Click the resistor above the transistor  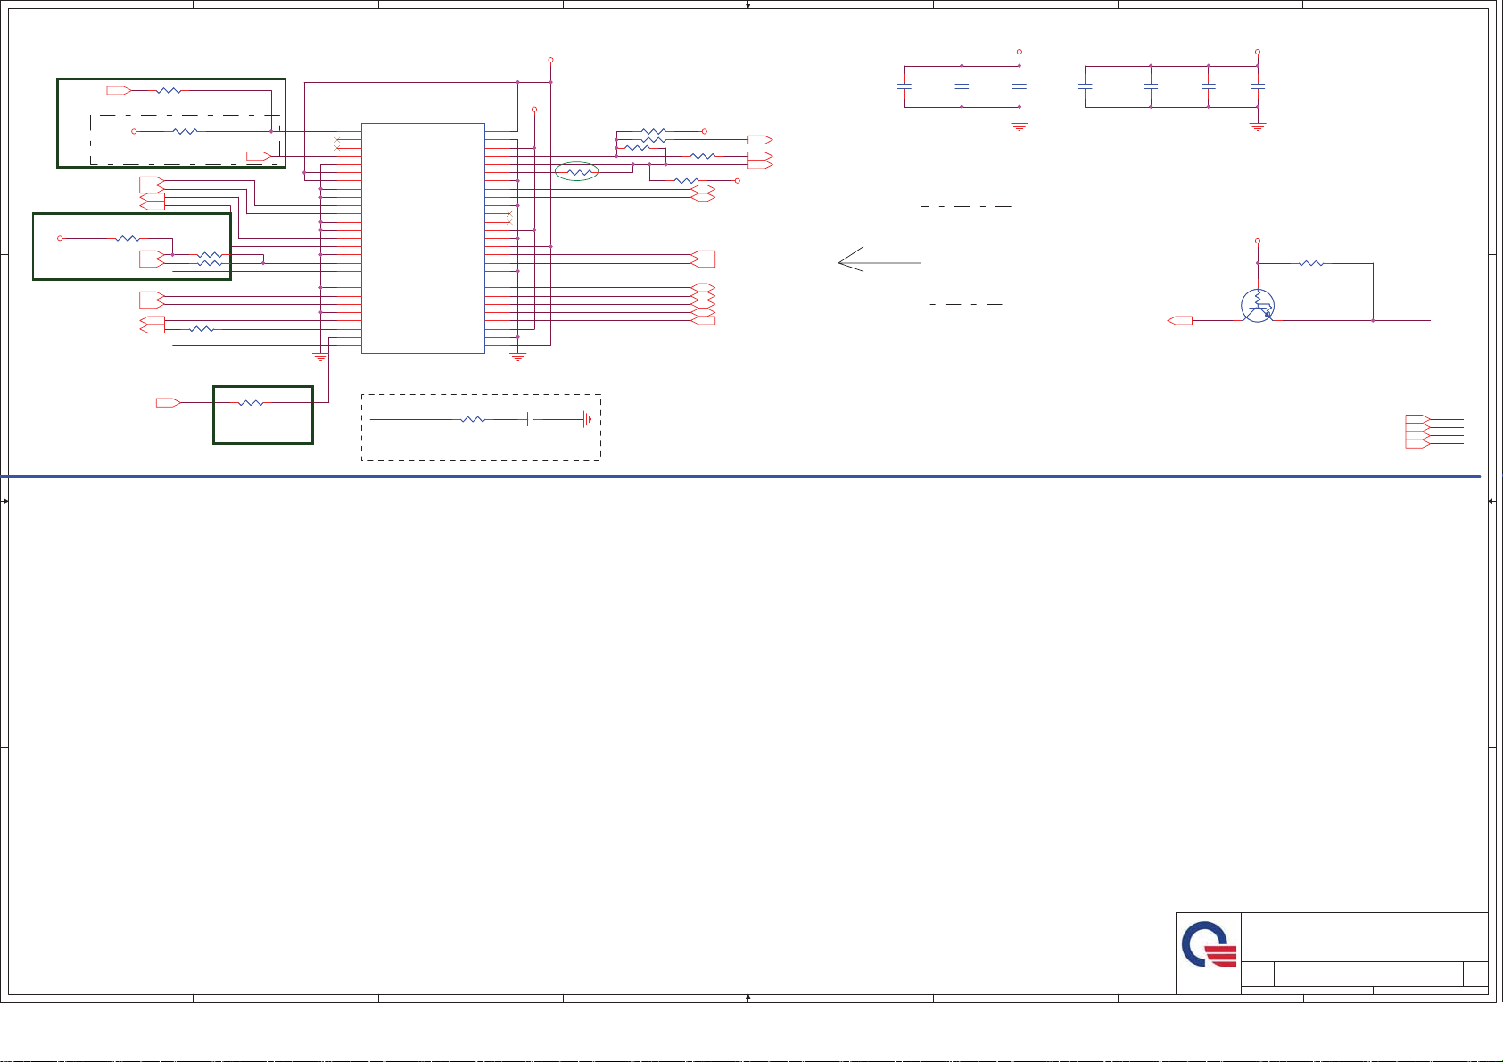1311,263
